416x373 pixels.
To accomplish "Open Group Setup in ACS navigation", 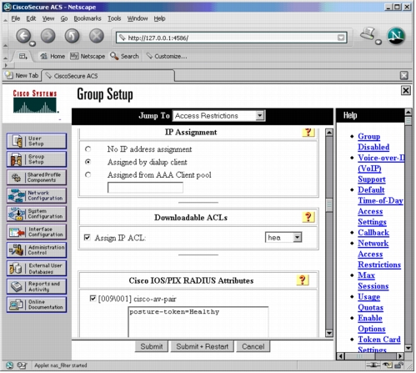I will point(37,159).
